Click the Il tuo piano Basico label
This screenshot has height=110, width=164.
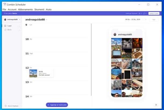10,13
